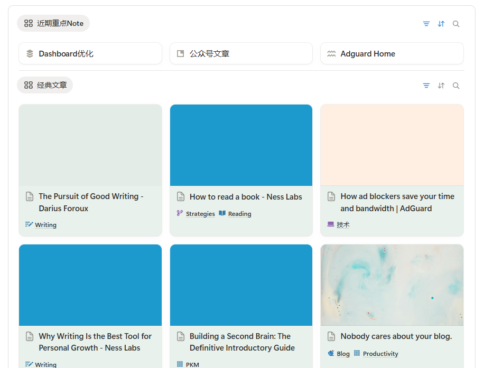Click the Strategies tag on the book card
Viewport: 484px width, 368px height.
click(200, 214)
